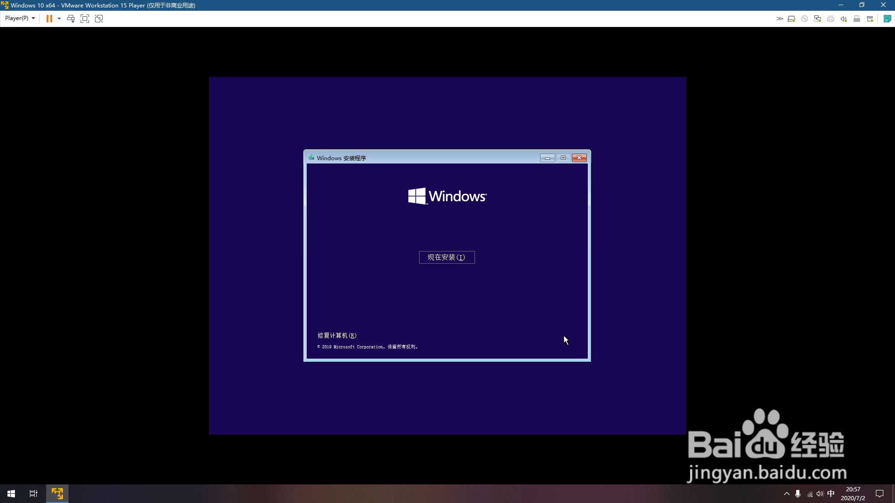The height and width of the screenshot is (503, 895).
Task: Open the USB device icon
Action: [857, 19]
